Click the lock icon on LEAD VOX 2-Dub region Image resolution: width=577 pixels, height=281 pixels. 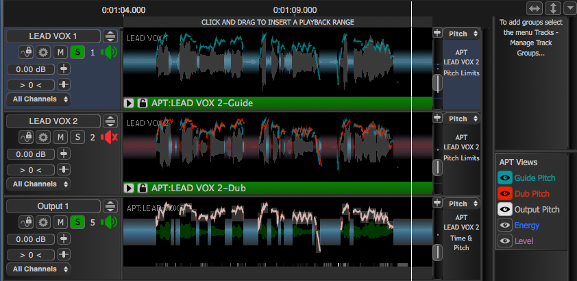(142, 188)
